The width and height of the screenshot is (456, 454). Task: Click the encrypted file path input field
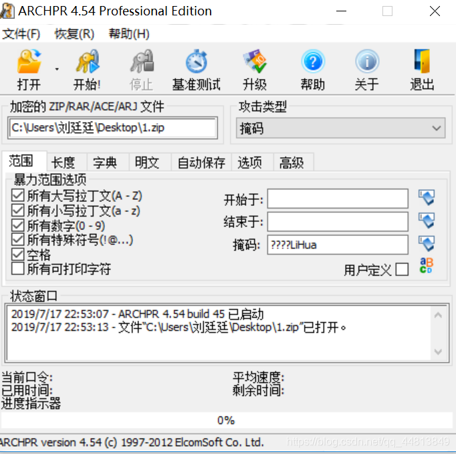113,128
